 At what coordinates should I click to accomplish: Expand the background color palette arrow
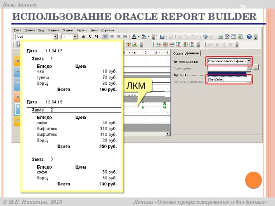(x=149, y=36)
